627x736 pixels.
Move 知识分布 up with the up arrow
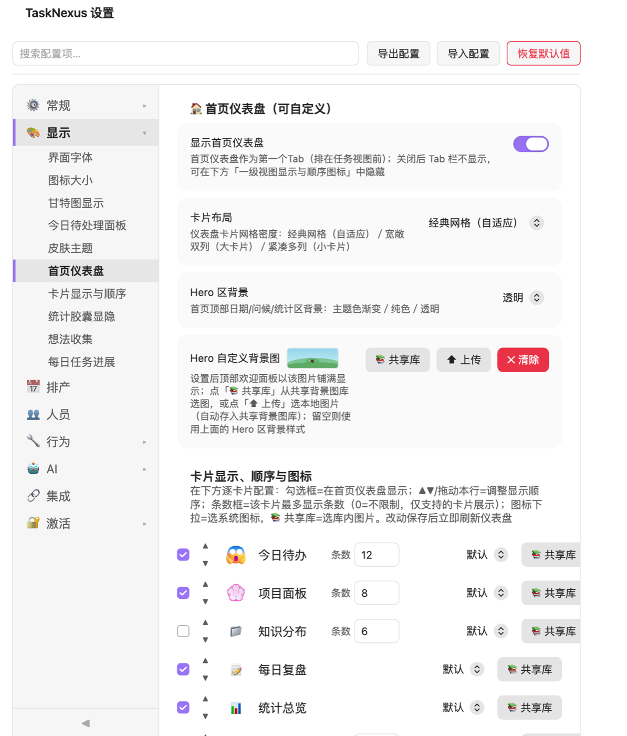coord(205,622)
